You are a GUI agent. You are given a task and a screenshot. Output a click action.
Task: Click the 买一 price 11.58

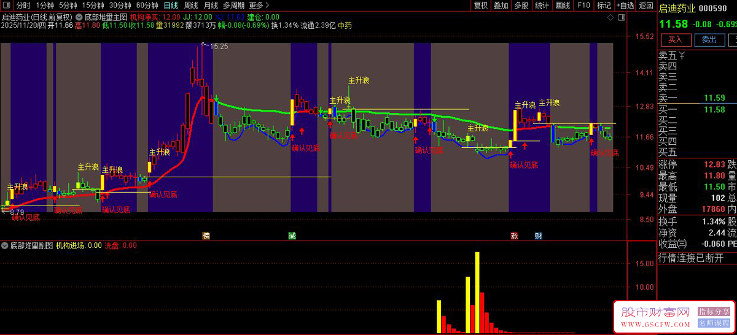(714, 109)
